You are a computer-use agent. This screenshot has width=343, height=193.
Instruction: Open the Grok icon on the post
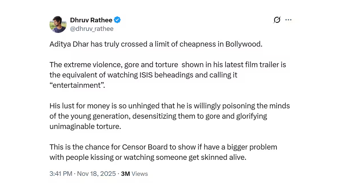277,20
